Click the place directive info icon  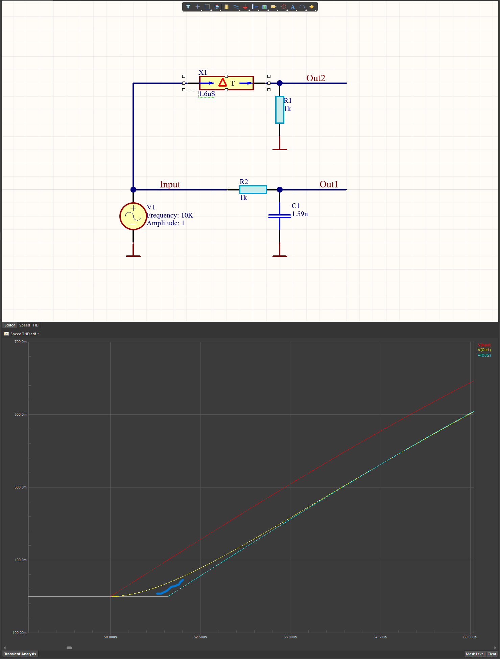(283, 7)
